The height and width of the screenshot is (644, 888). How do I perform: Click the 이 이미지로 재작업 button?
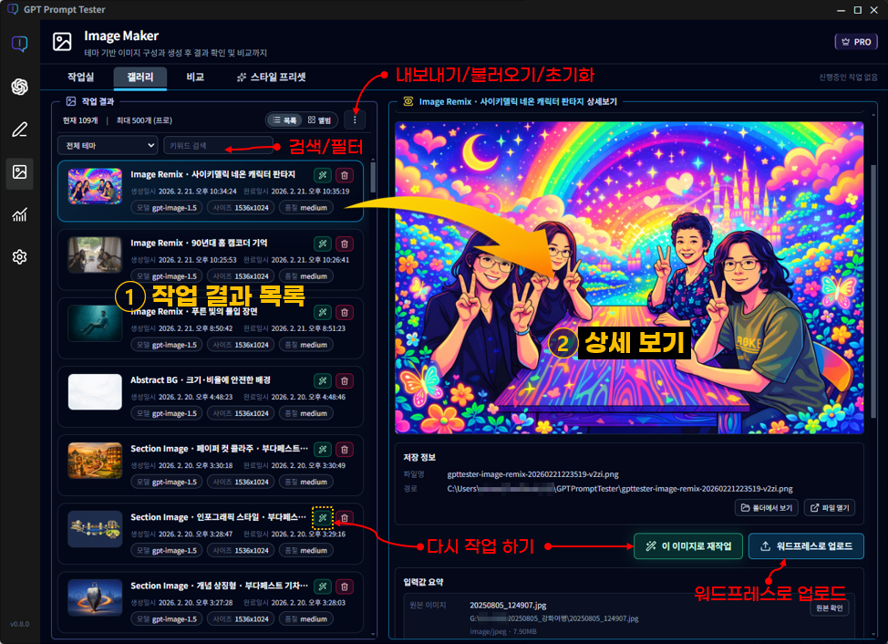687,545
